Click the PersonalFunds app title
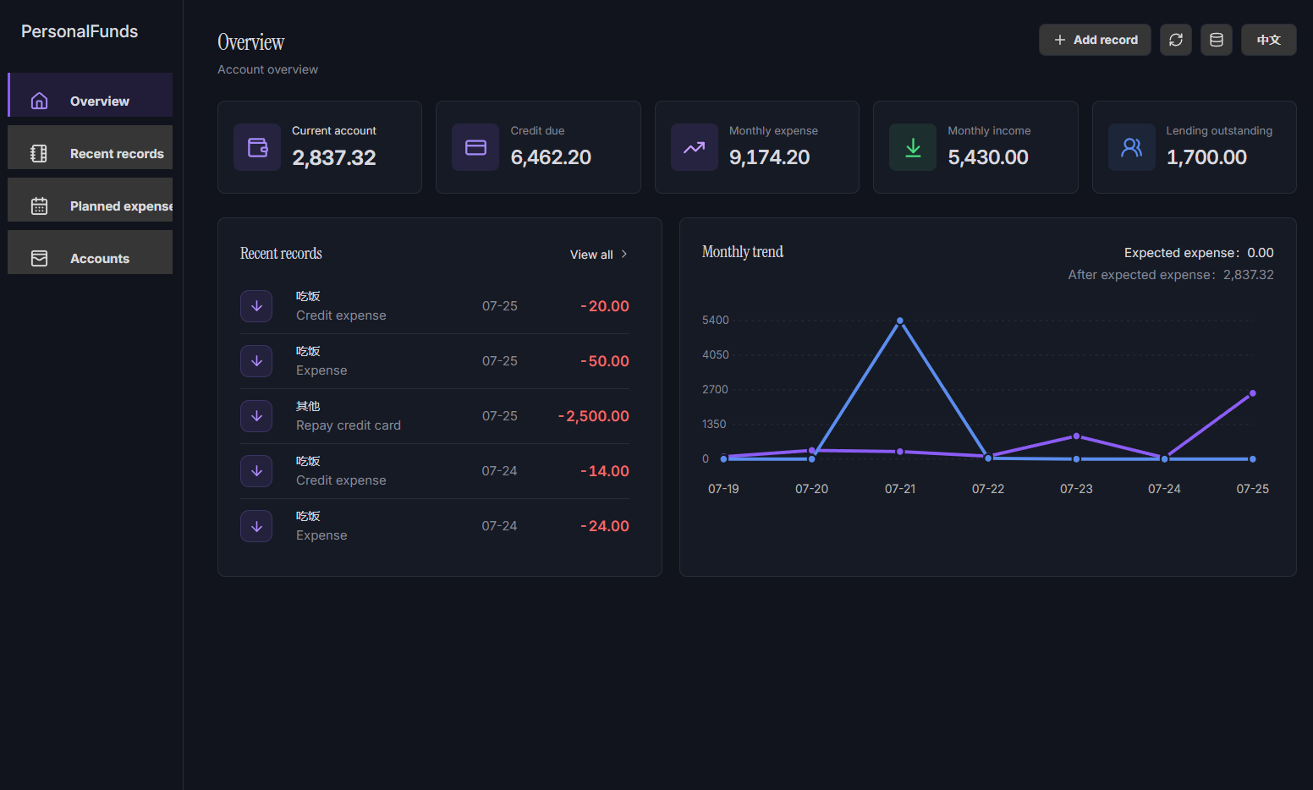Image resolution: width=1313 pixels, height=790 pixels. pos(80,31)
